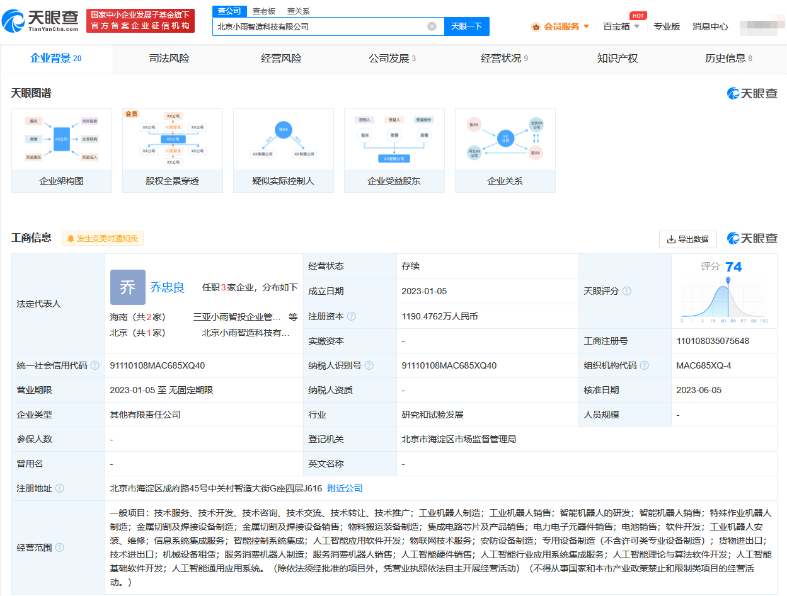Enable 发生变更时通知我 change notification
The image size is (787, 596).
click(103, 238)
